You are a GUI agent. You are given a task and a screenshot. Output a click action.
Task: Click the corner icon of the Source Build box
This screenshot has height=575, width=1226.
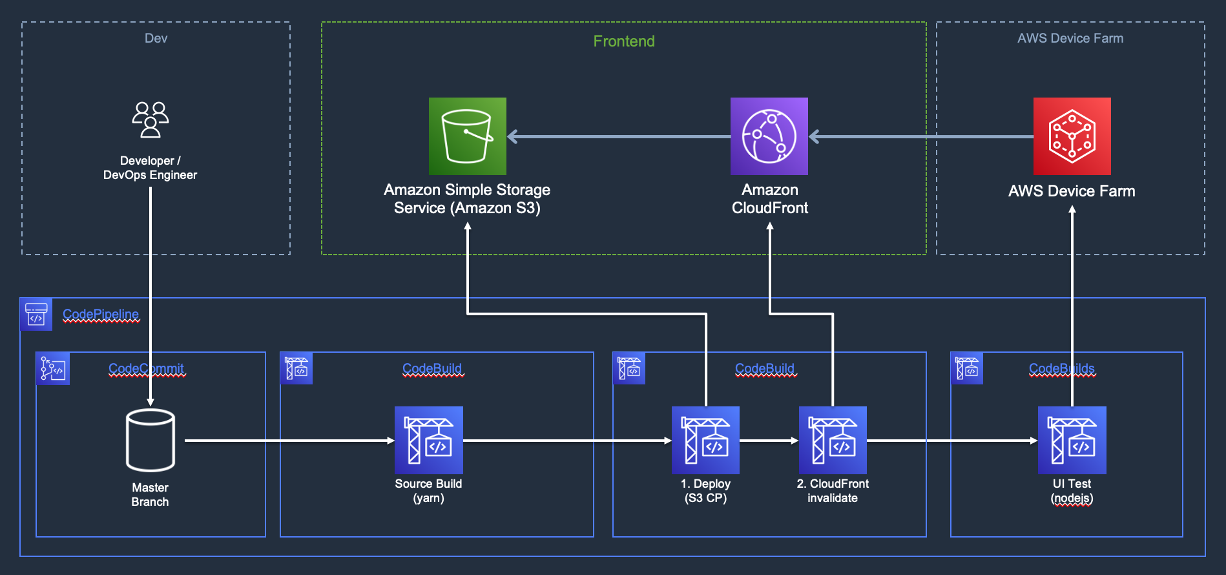pos(296,368)
